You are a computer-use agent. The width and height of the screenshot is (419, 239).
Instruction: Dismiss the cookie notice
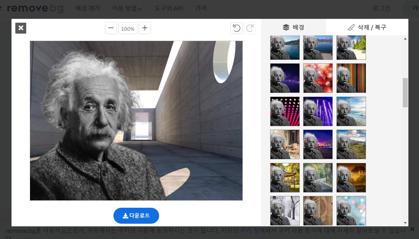413,229
